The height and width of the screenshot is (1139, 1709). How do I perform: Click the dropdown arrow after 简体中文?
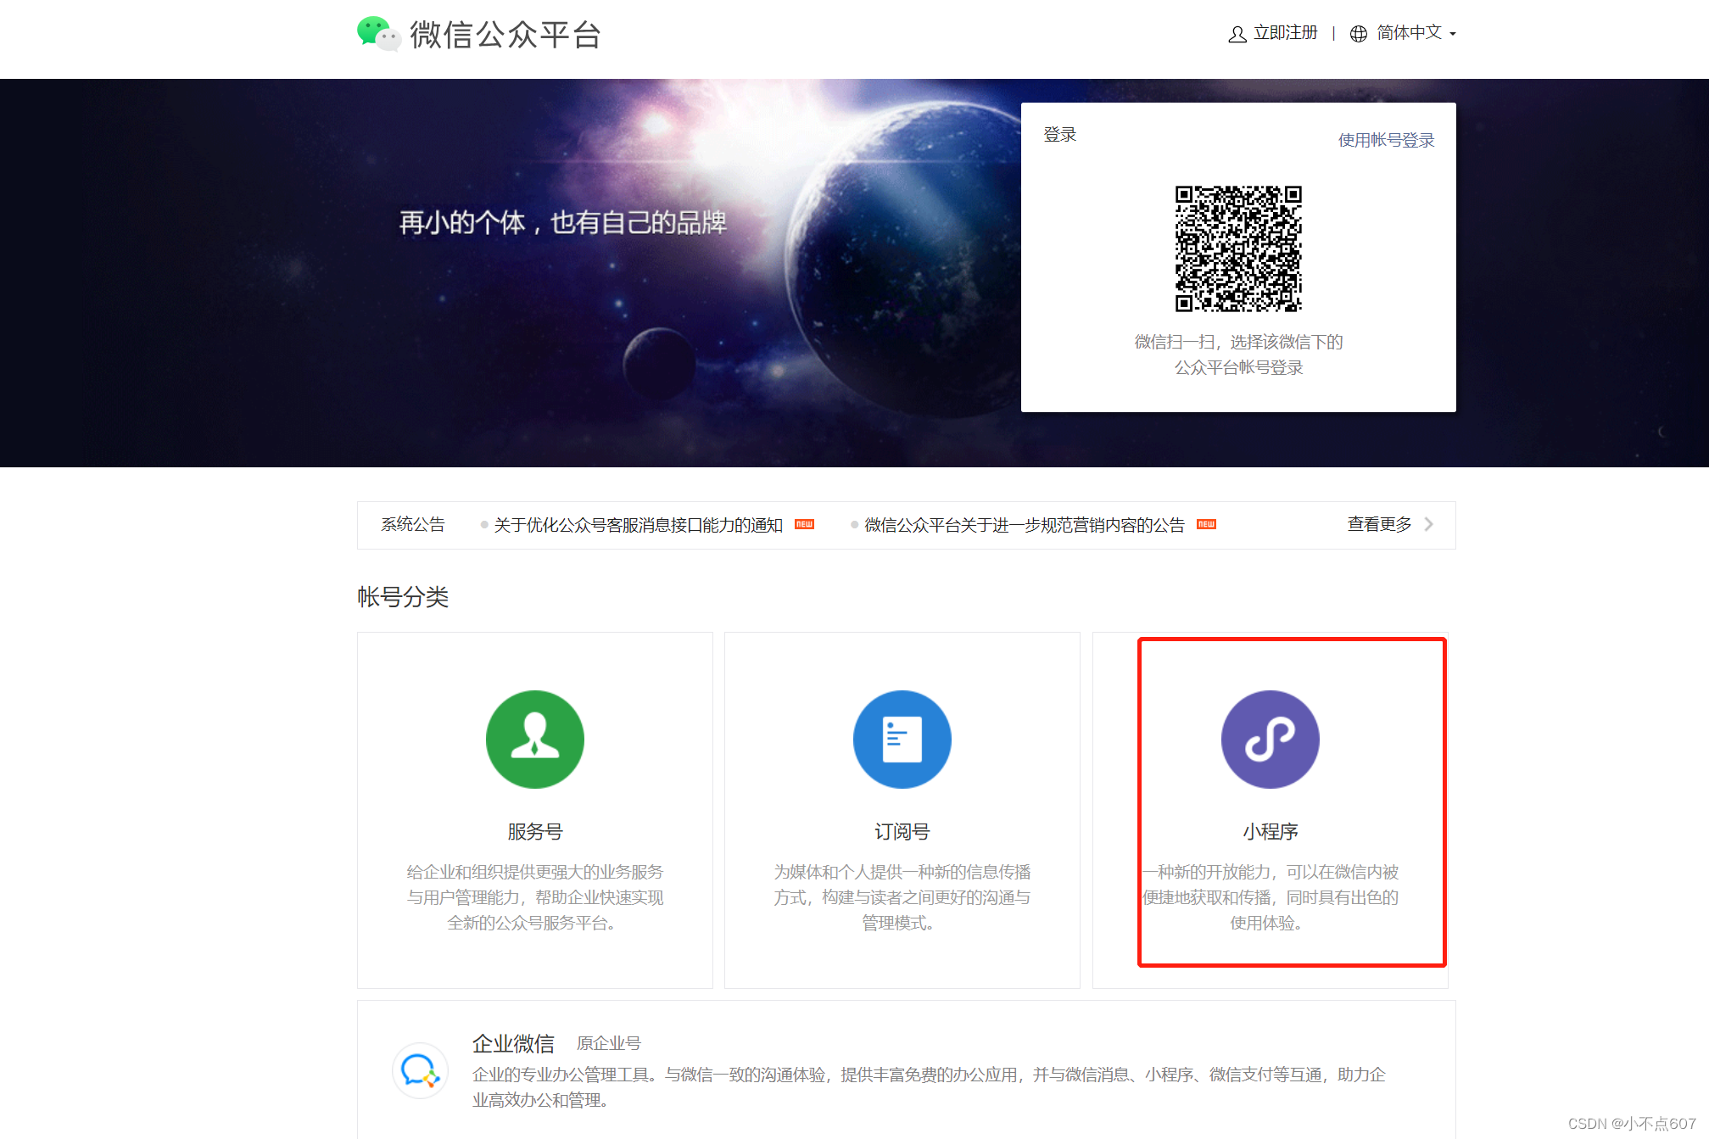click(x=1452, y=36)
